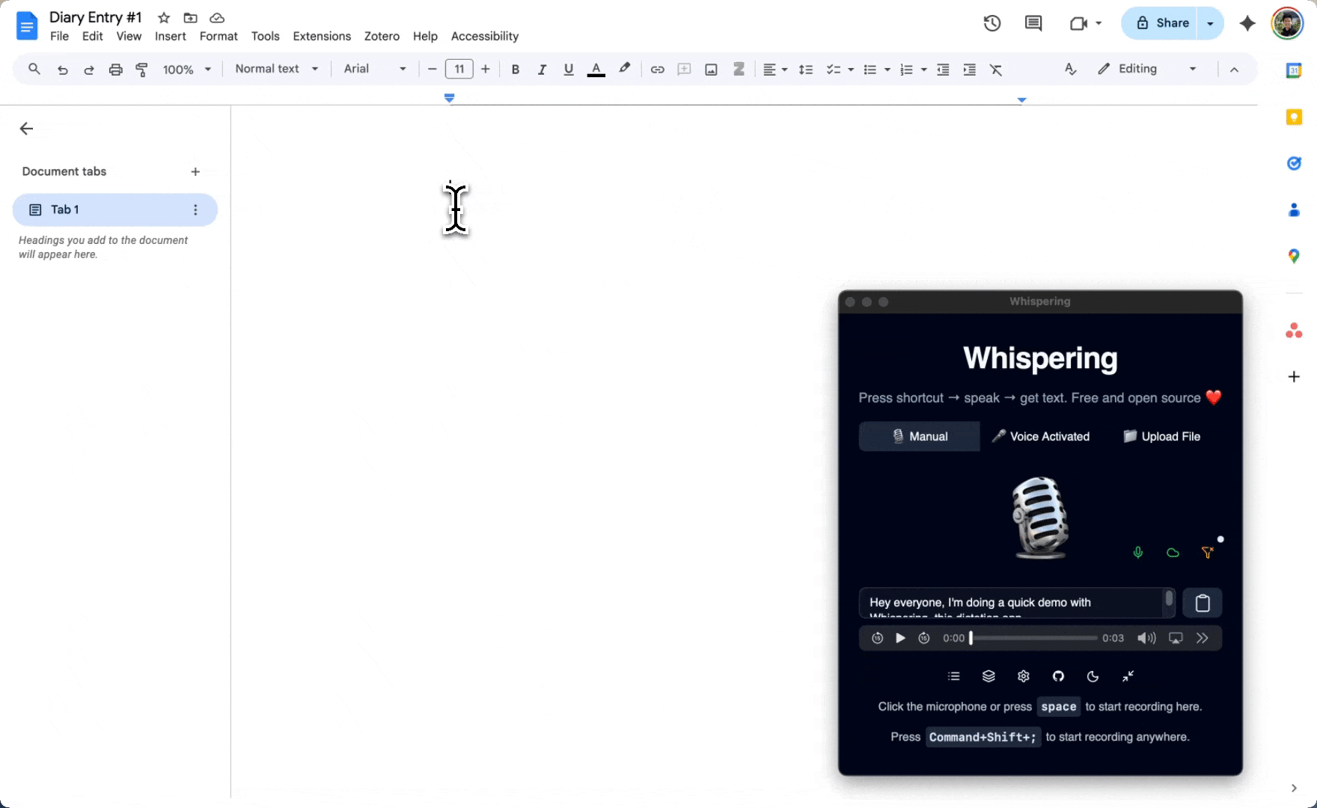Add a new document tab
1317x808 pixels.
195,171
